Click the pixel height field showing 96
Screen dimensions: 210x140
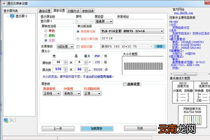80,69
